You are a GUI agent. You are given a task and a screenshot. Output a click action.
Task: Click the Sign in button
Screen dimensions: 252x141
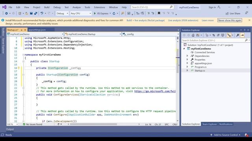coord(214,7)
